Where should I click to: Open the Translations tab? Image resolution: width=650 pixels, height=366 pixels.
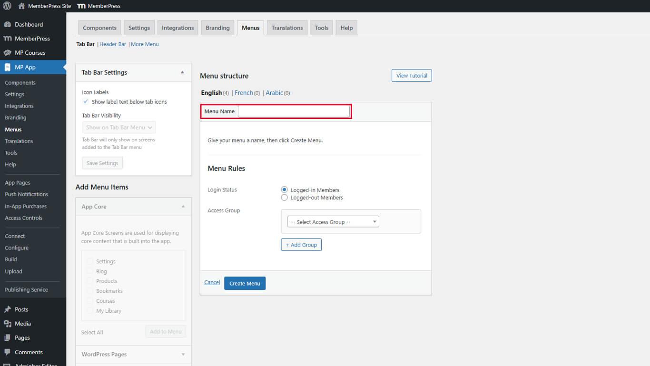287,28
